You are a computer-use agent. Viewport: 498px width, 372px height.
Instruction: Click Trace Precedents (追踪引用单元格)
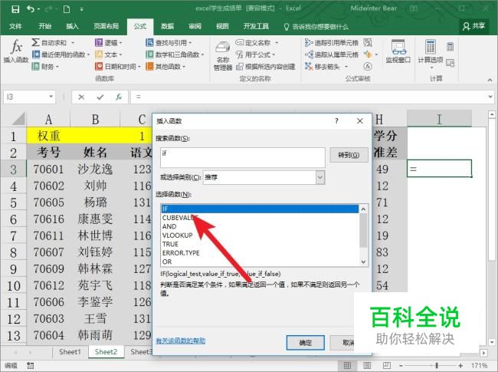(331, 42)
